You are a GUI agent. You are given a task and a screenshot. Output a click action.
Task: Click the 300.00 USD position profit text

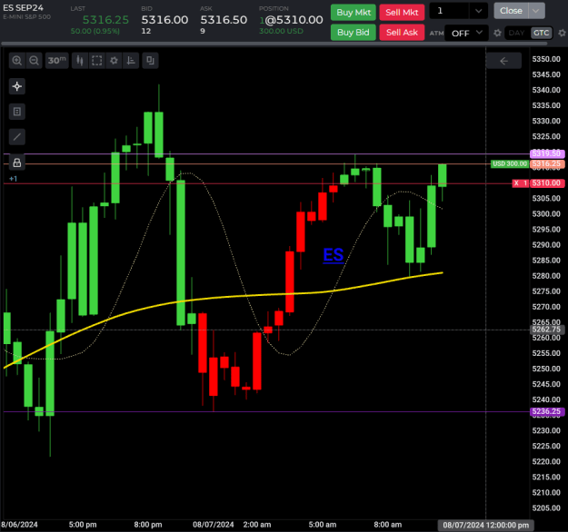point(281,31)
